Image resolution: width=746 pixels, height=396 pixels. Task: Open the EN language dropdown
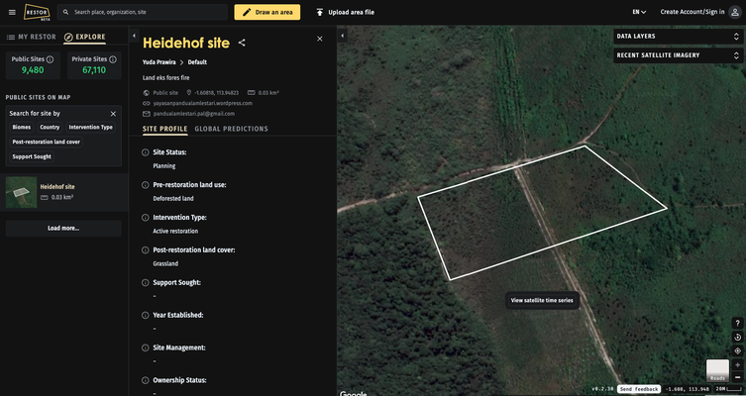point(639,12)
